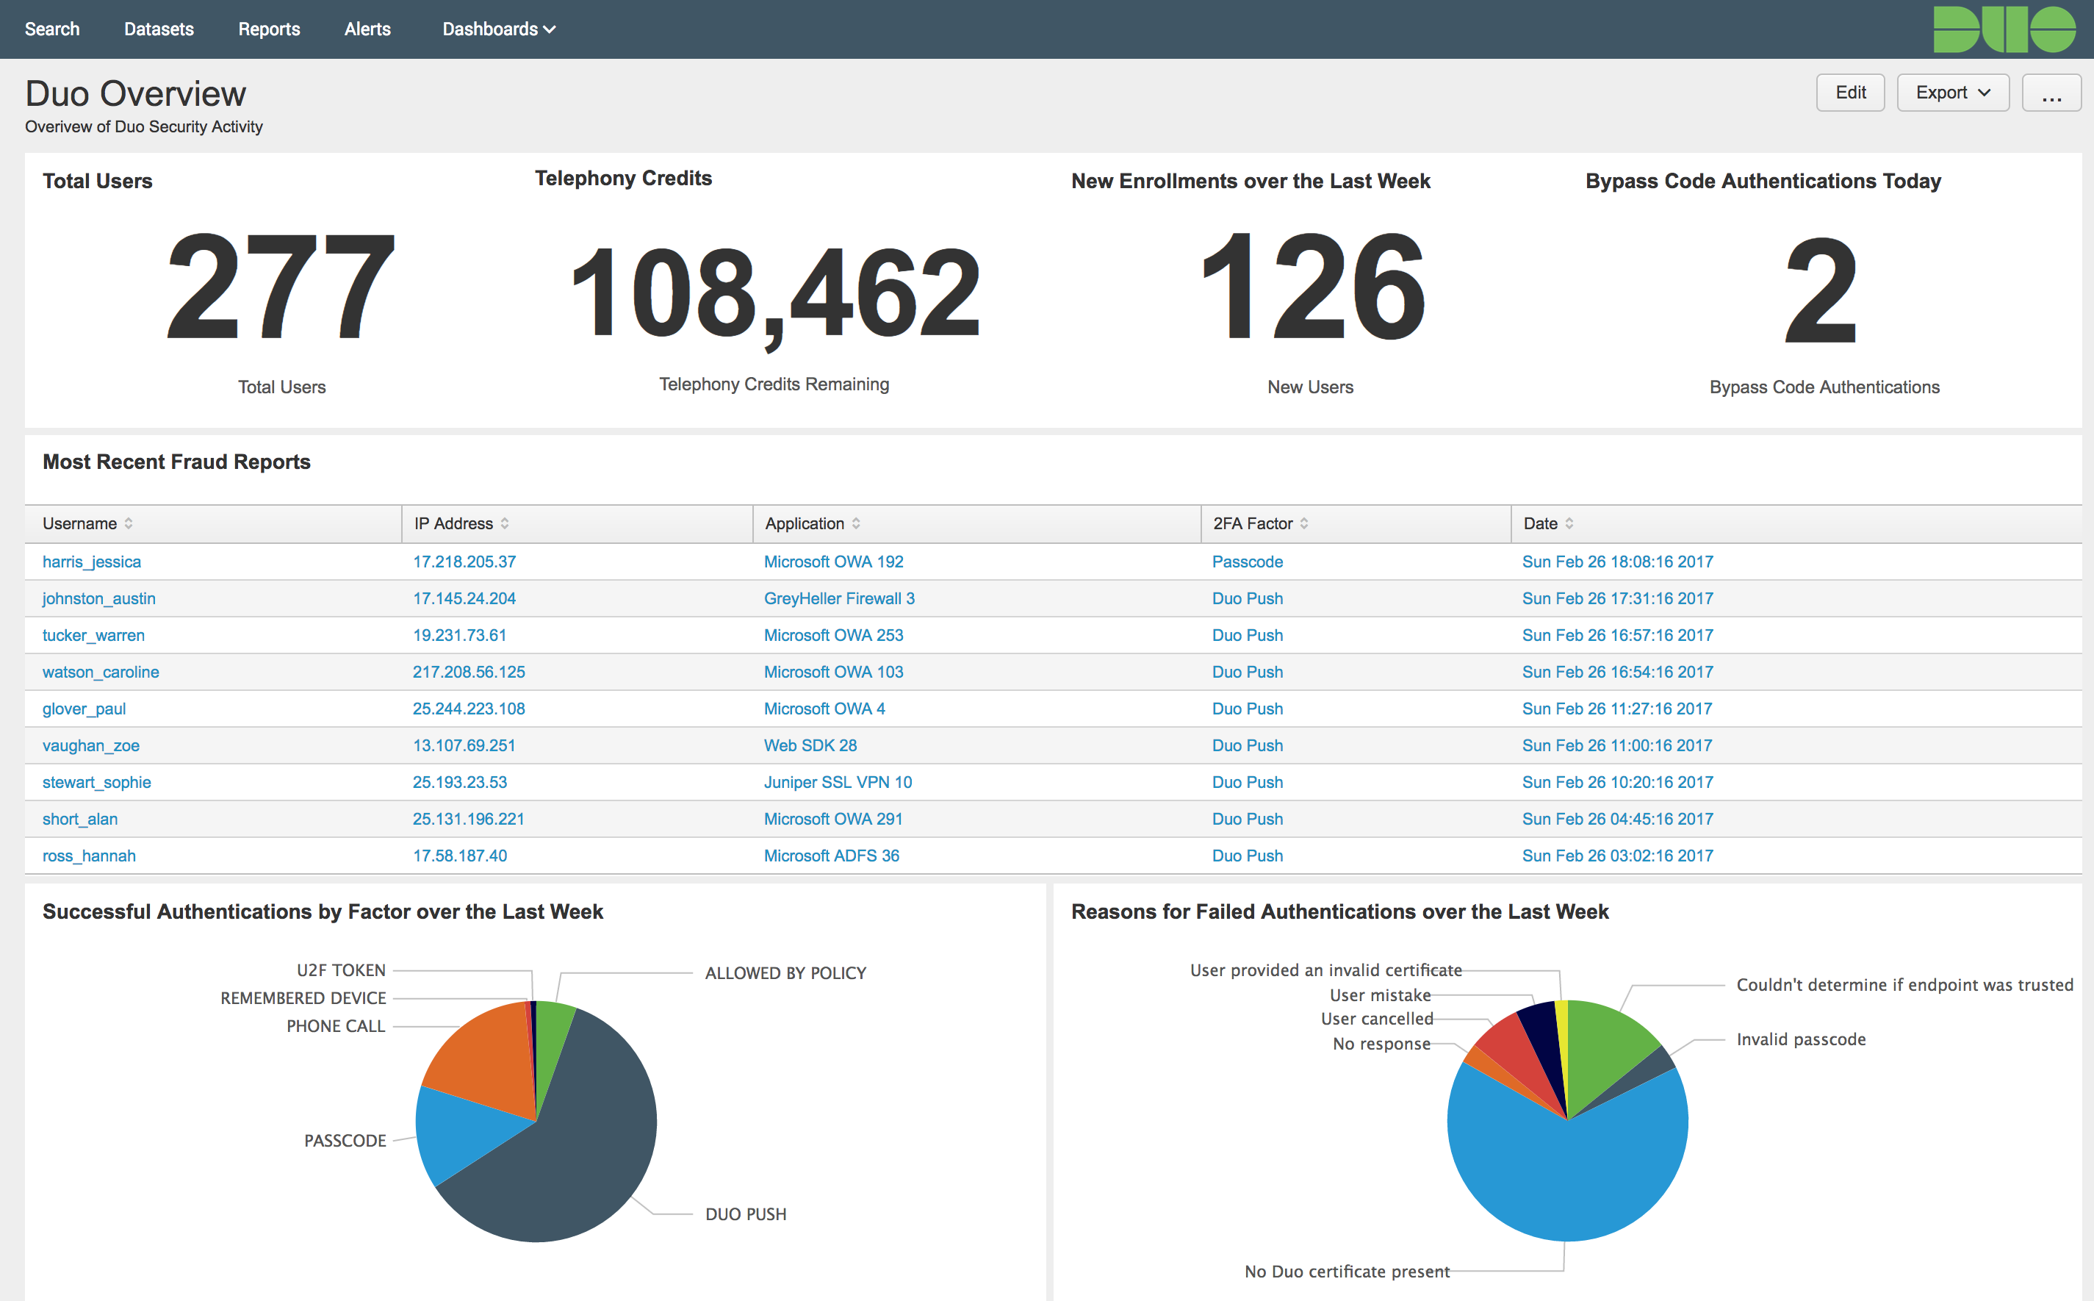Click the Duo Push link for tucker_warren
The width and height of the screenshot is (2094, 1301).
1246,635
